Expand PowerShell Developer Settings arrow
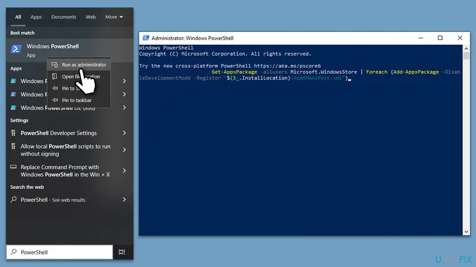This screenshot has width=476, height=267. (x=124, y=133)
